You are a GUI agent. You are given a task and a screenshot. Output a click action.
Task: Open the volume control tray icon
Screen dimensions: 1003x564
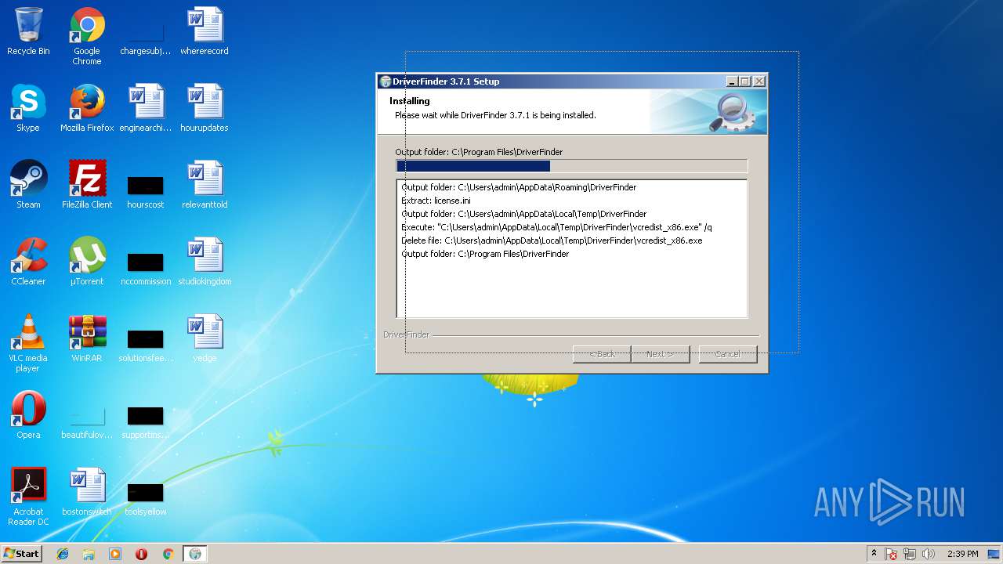coord(929,554)
